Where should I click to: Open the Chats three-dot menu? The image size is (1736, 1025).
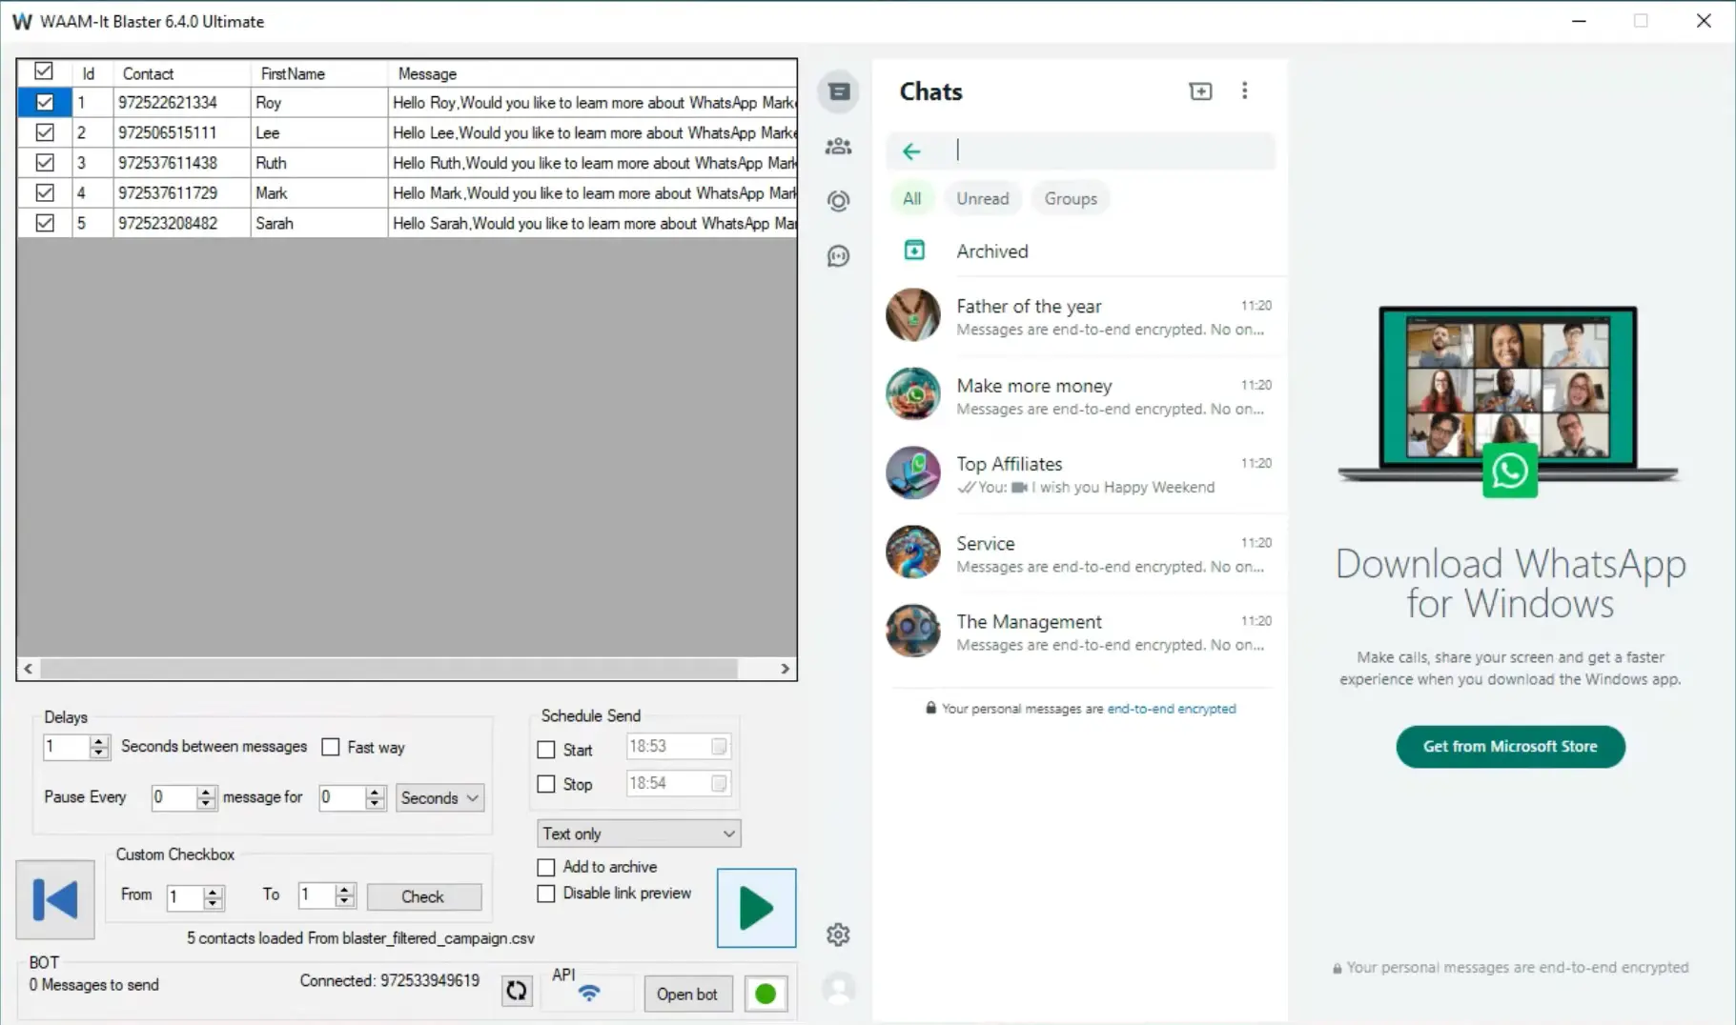click(1246, 90)
